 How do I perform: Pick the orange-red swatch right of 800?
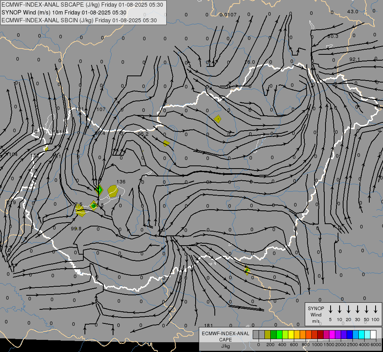point(309,334)
